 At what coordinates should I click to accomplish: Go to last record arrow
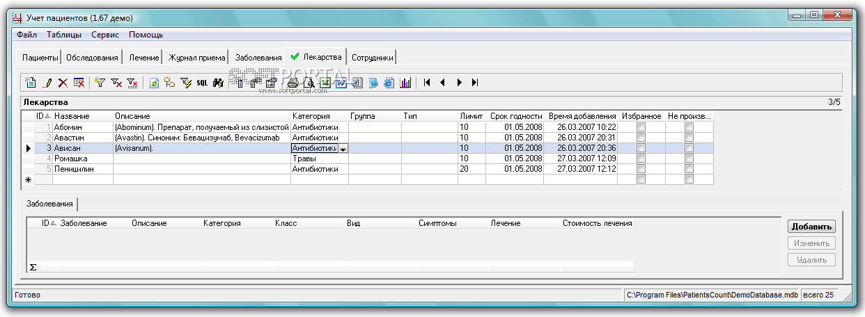tap(475, 83)
